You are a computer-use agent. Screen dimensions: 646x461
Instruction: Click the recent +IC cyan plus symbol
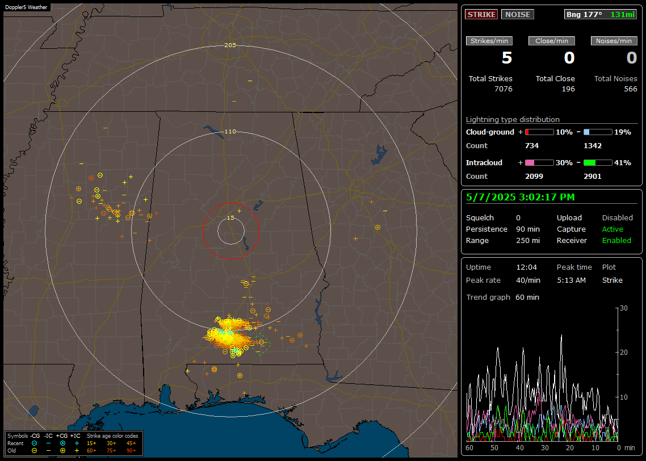pos(77,443)
